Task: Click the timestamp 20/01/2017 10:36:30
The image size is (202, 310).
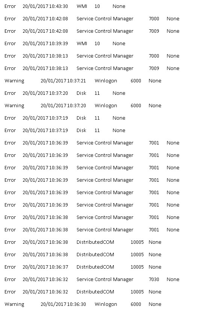Action: click(x=63, y=304)
